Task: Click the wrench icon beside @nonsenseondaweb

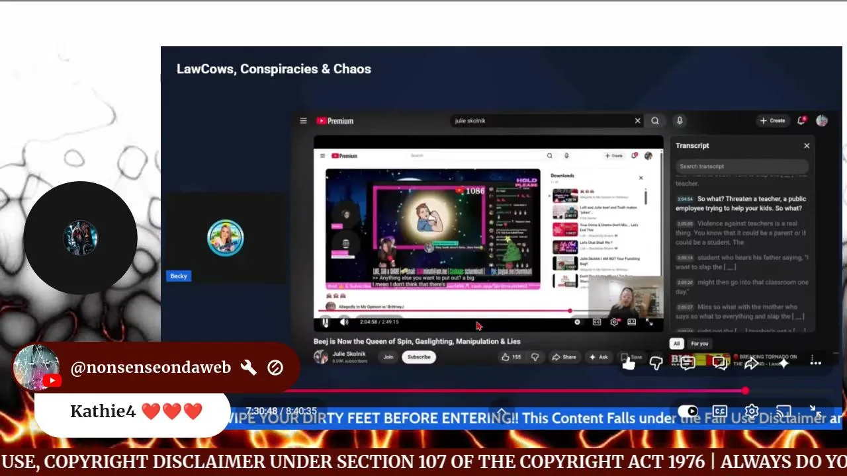Action: coord(248,368)
